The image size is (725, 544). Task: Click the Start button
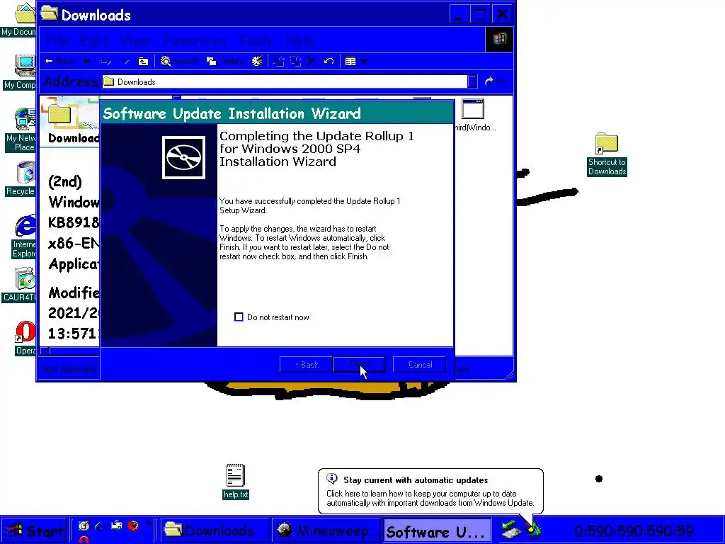[34, 531]
